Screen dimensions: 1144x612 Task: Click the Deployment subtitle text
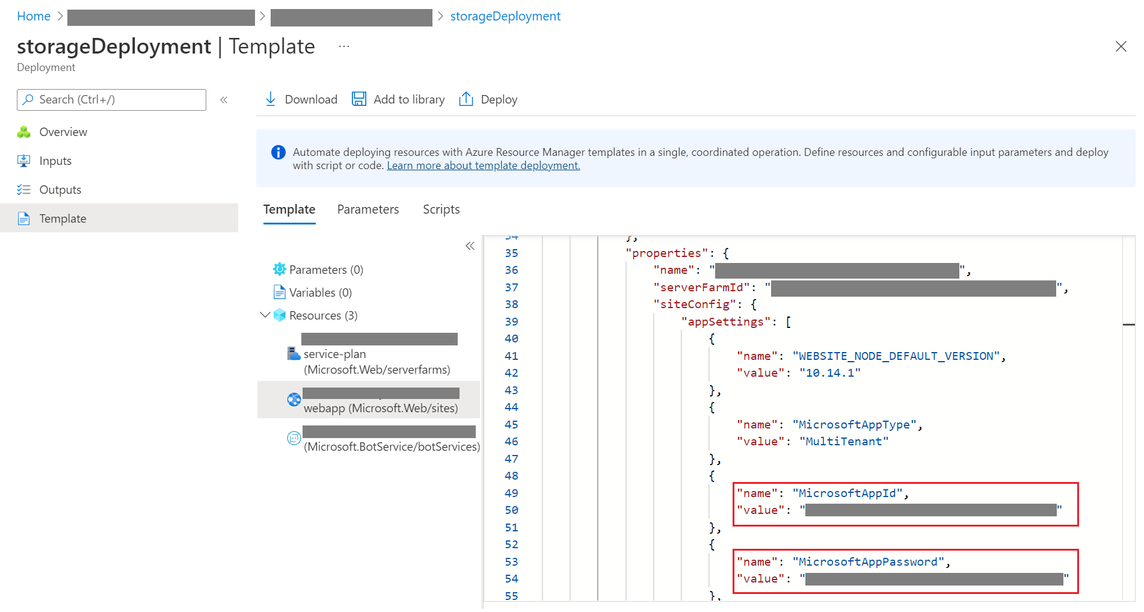pyautogui.click(x=46, y=67)
